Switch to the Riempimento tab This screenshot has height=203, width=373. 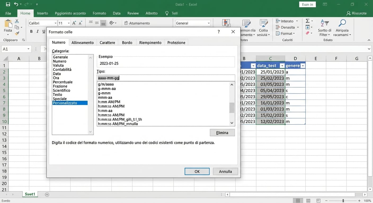point(150,43)
